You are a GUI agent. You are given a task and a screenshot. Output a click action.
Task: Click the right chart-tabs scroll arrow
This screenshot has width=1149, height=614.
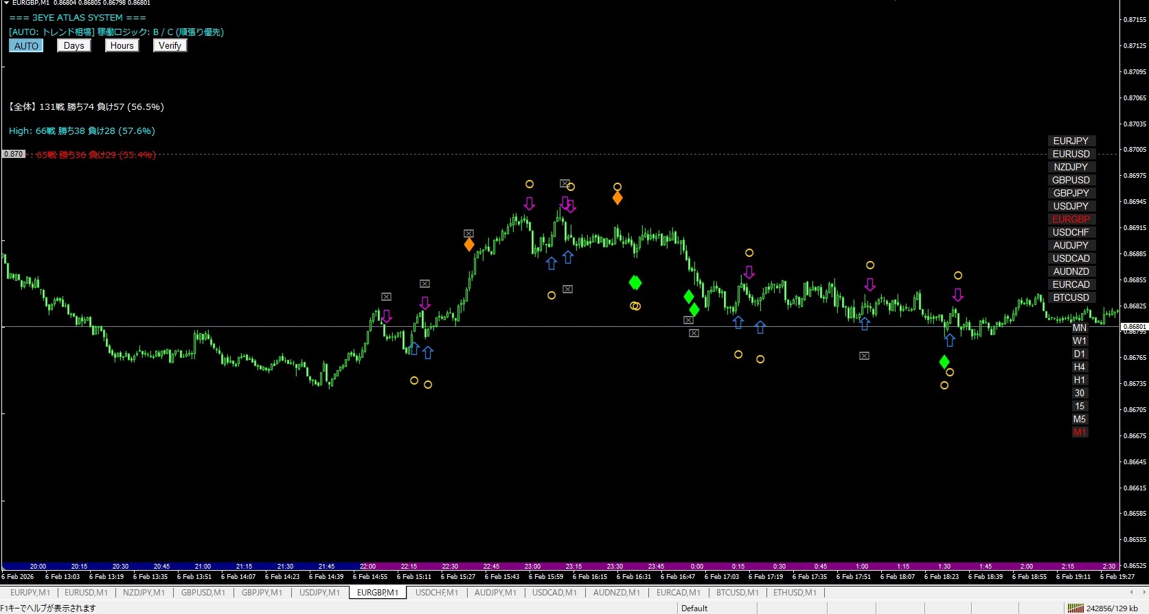click(1142, 592)
